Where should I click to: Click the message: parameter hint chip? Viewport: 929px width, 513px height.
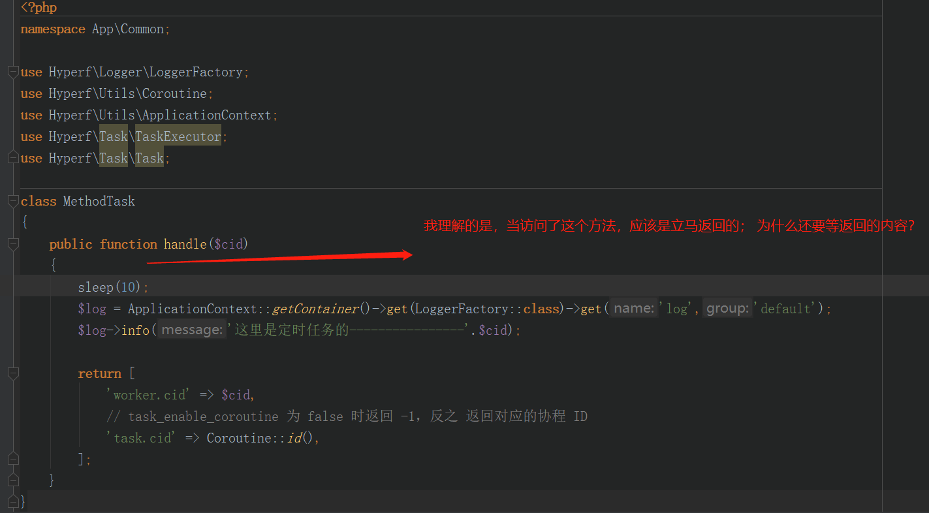pyautogui.click(x=191, y=330)
